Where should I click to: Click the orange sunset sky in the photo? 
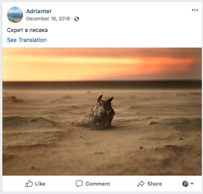pos(102,64)
